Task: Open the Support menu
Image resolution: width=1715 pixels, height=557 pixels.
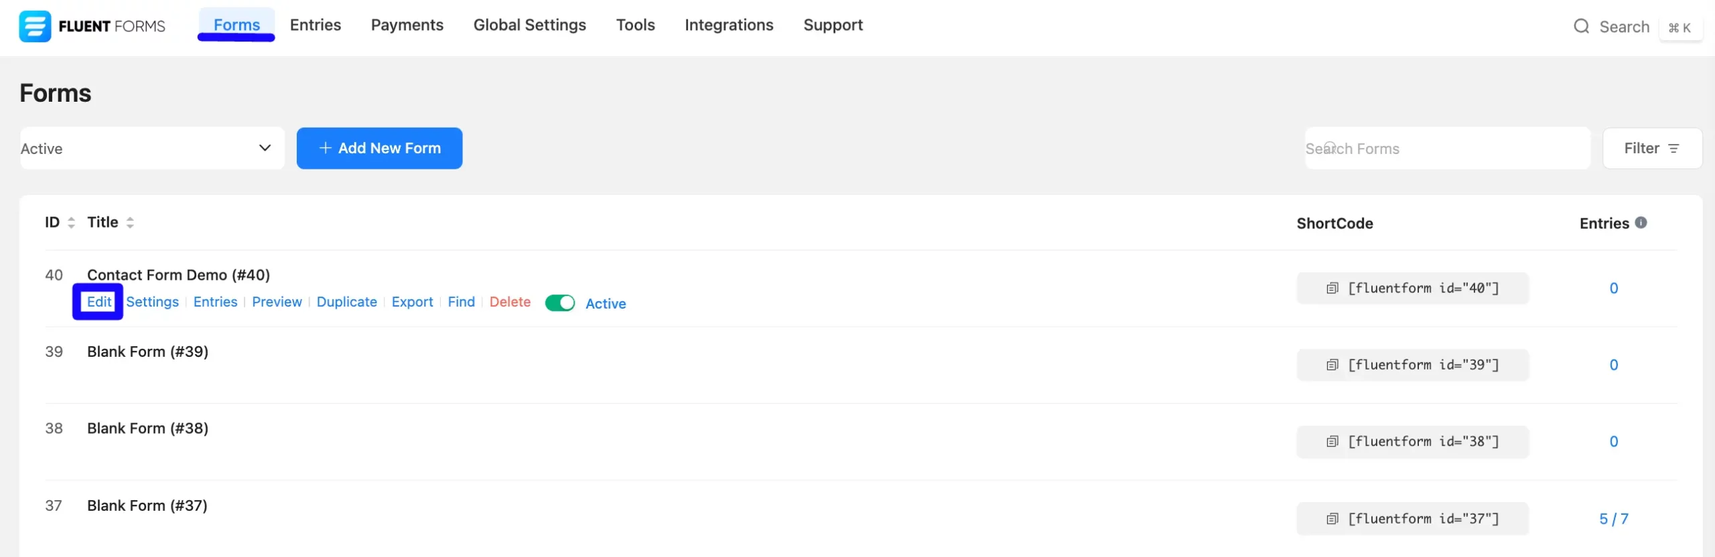Action: click(x=833, y=25)
